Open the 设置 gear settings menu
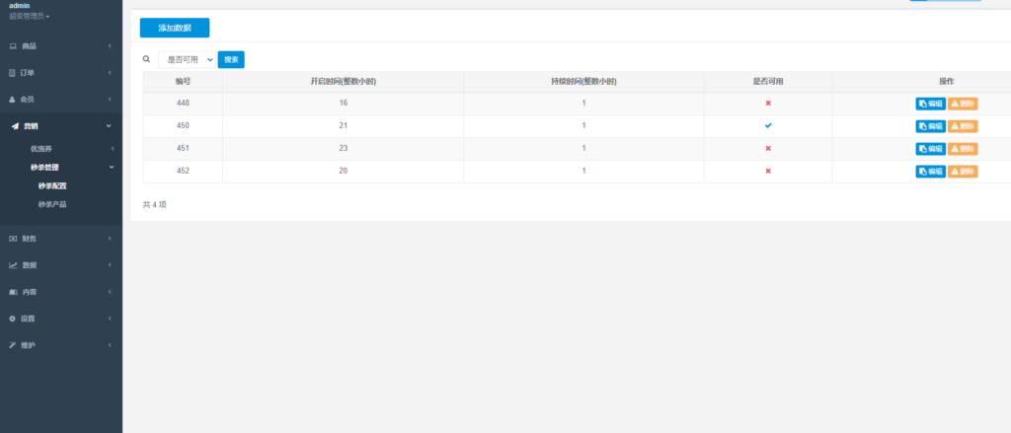 pyautogui.click(x=30, y=319)
